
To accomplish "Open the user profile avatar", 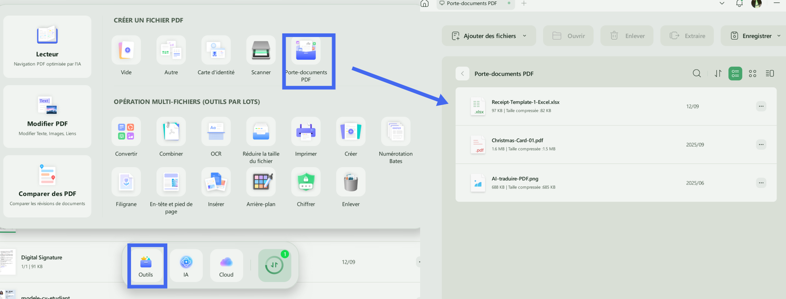I will click(756, 4).
